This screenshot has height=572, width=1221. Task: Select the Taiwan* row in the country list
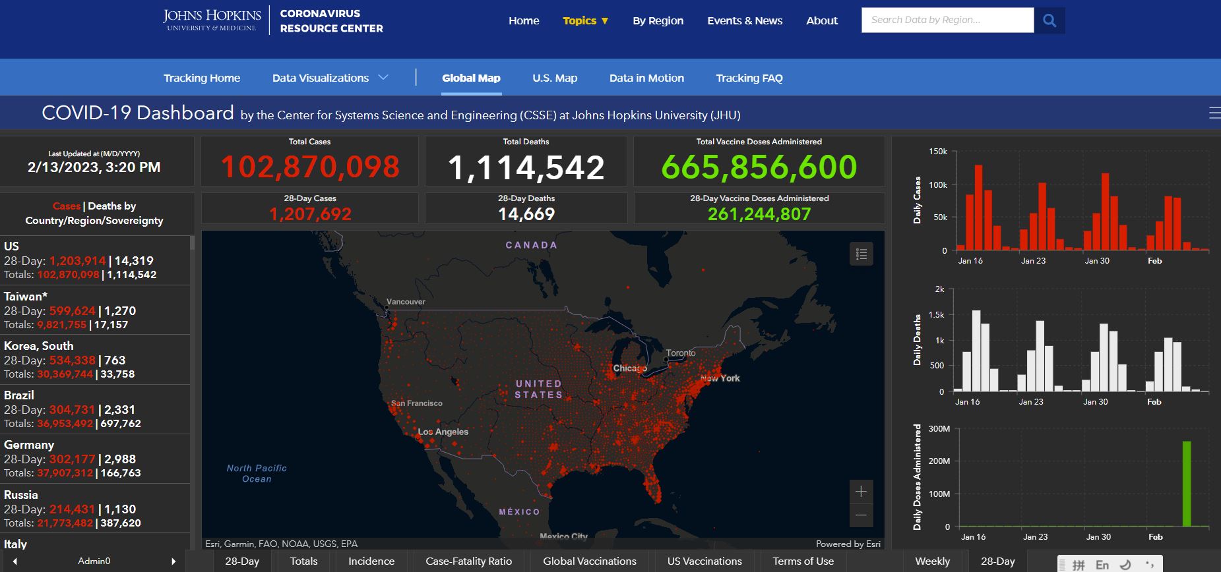95,310
